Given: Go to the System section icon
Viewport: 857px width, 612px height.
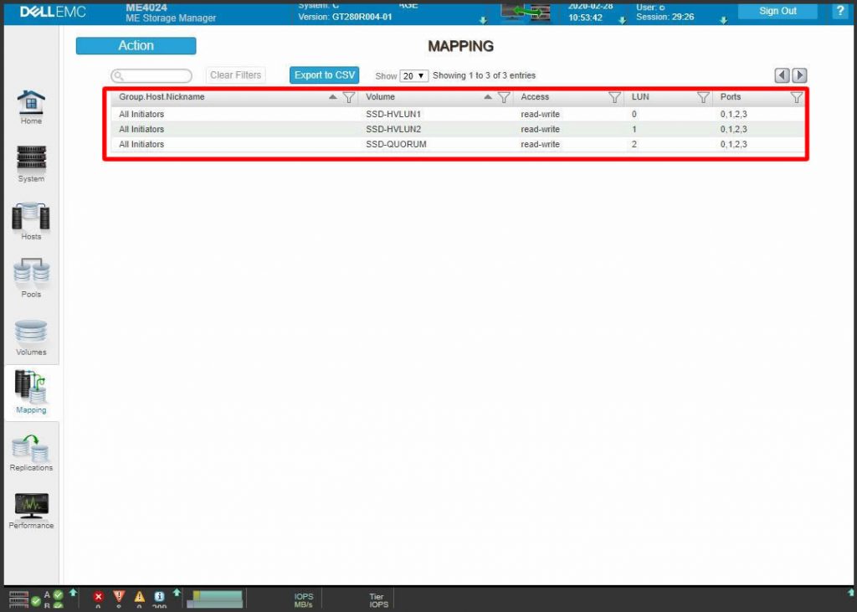Looking at the screenshot, I should 31,157.
